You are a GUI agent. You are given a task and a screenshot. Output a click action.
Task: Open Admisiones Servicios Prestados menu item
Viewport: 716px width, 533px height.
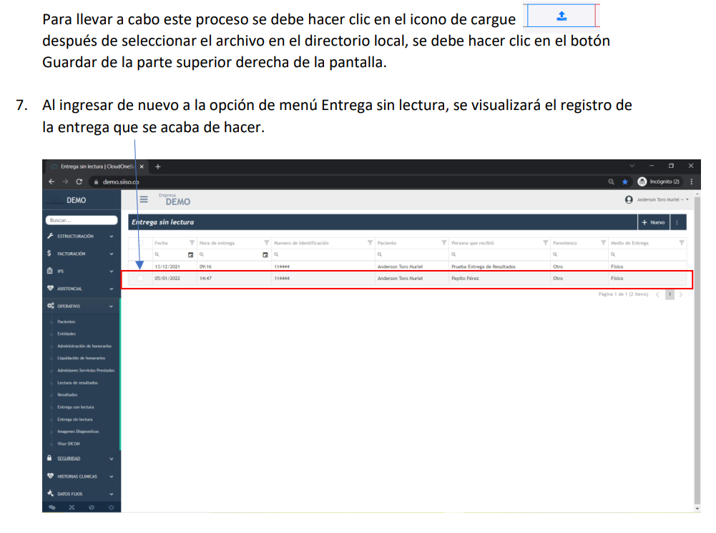(x=86, y=371)
